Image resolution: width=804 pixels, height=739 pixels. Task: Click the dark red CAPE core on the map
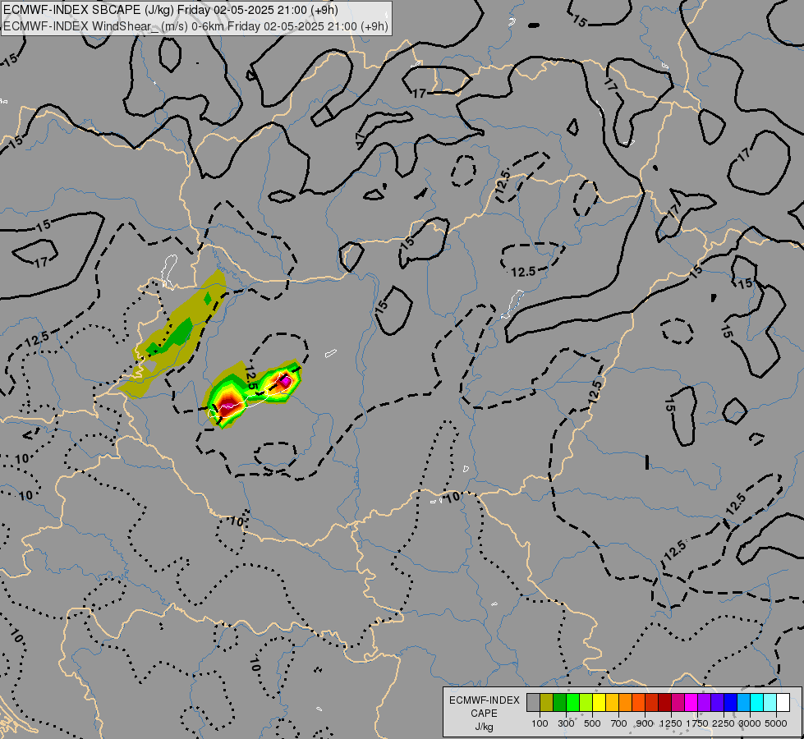click(227, 405)
